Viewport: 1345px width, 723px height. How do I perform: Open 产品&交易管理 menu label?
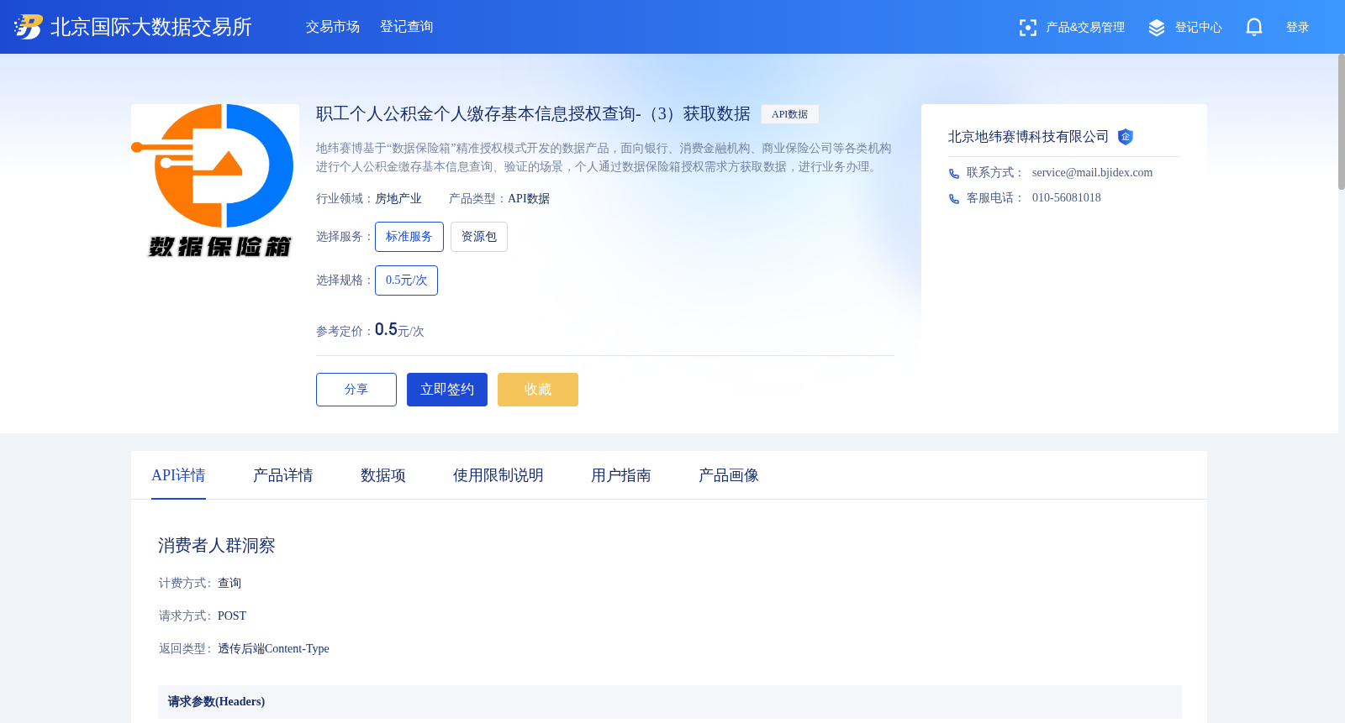coord(1085,28)
